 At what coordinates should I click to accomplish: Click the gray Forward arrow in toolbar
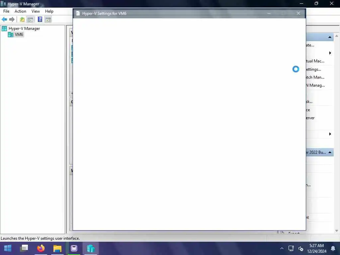click(x=12, y=20)
